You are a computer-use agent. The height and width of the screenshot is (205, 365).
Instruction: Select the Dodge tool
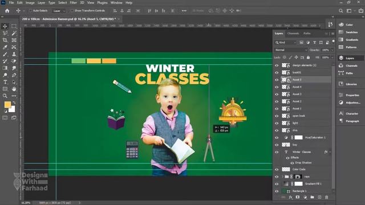(5, 75)
